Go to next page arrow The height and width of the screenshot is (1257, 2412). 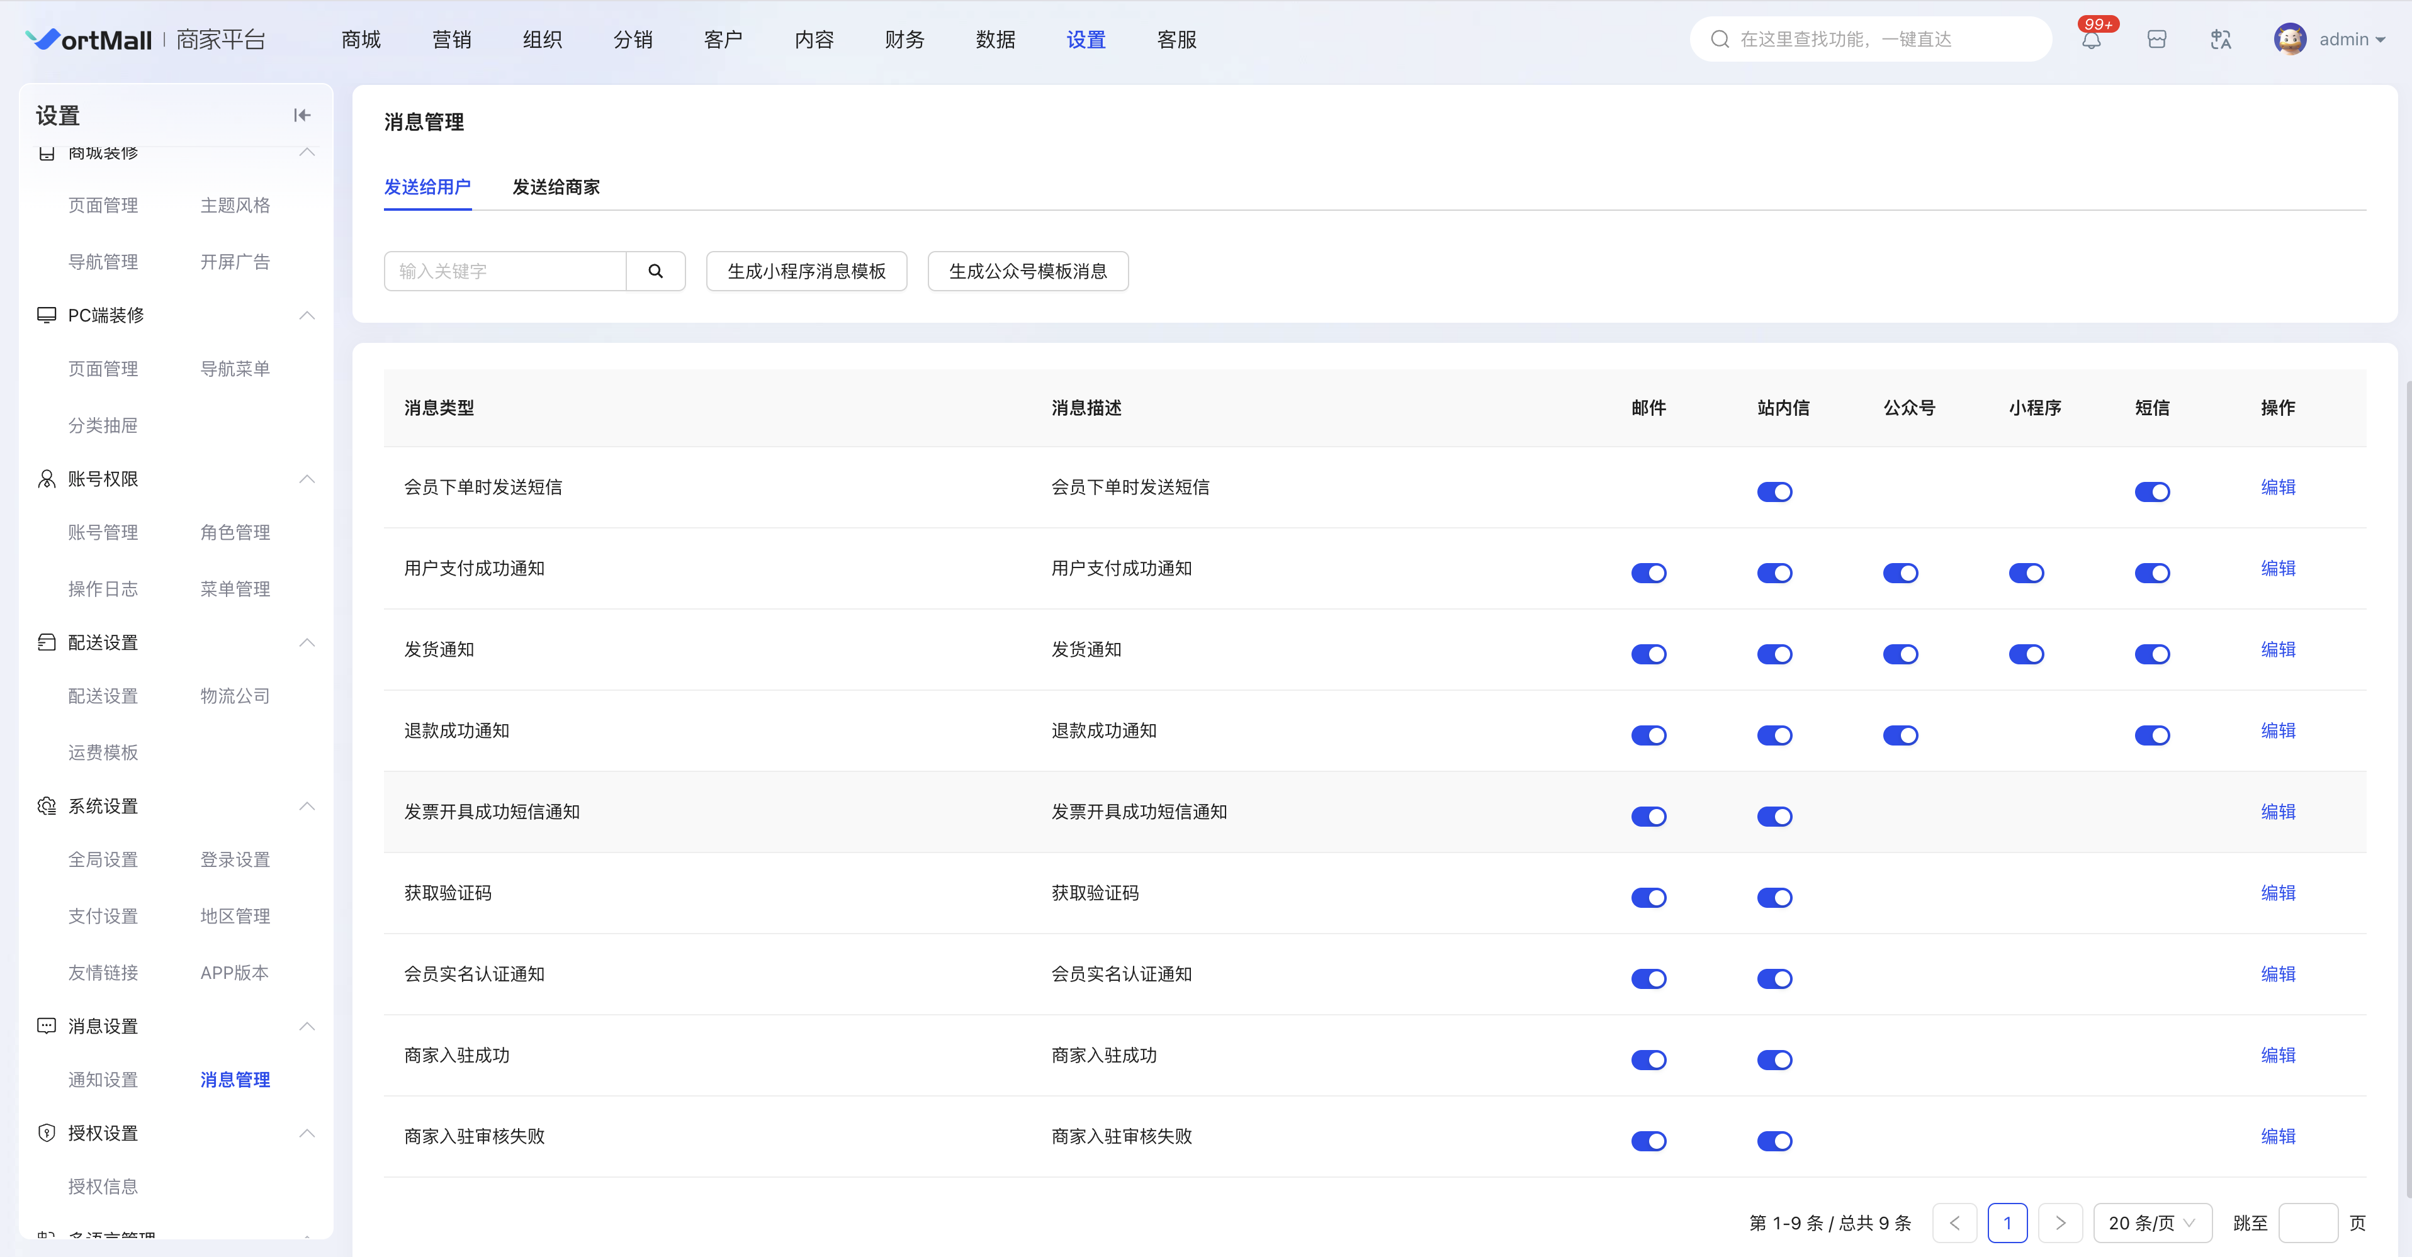tap(2060, 1222)
